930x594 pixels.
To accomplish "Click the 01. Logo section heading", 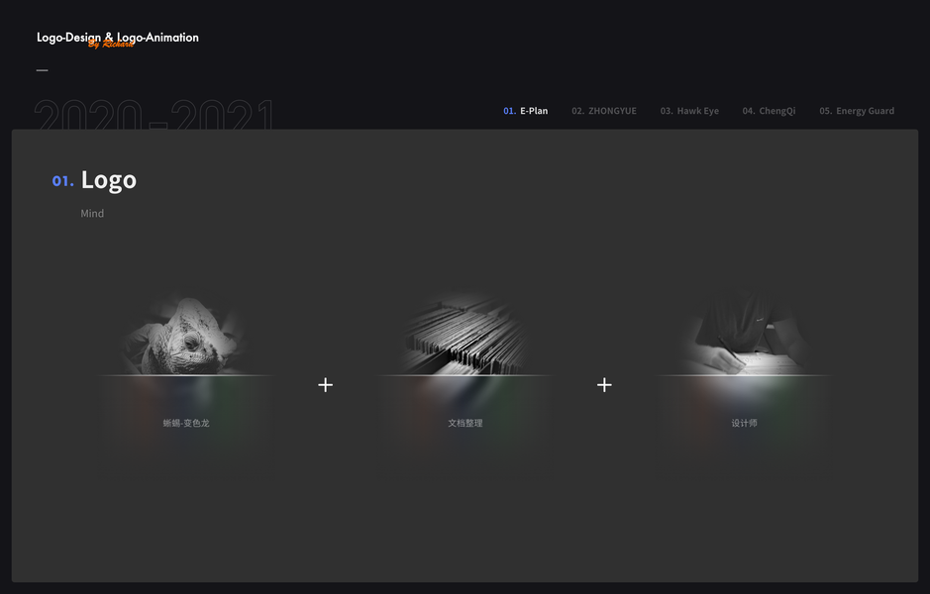I will click(x=94, y=180).
